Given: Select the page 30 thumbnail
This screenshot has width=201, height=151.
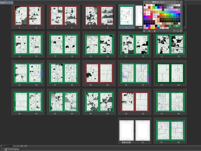Looking at the screenshot, I should click(177, 102).
